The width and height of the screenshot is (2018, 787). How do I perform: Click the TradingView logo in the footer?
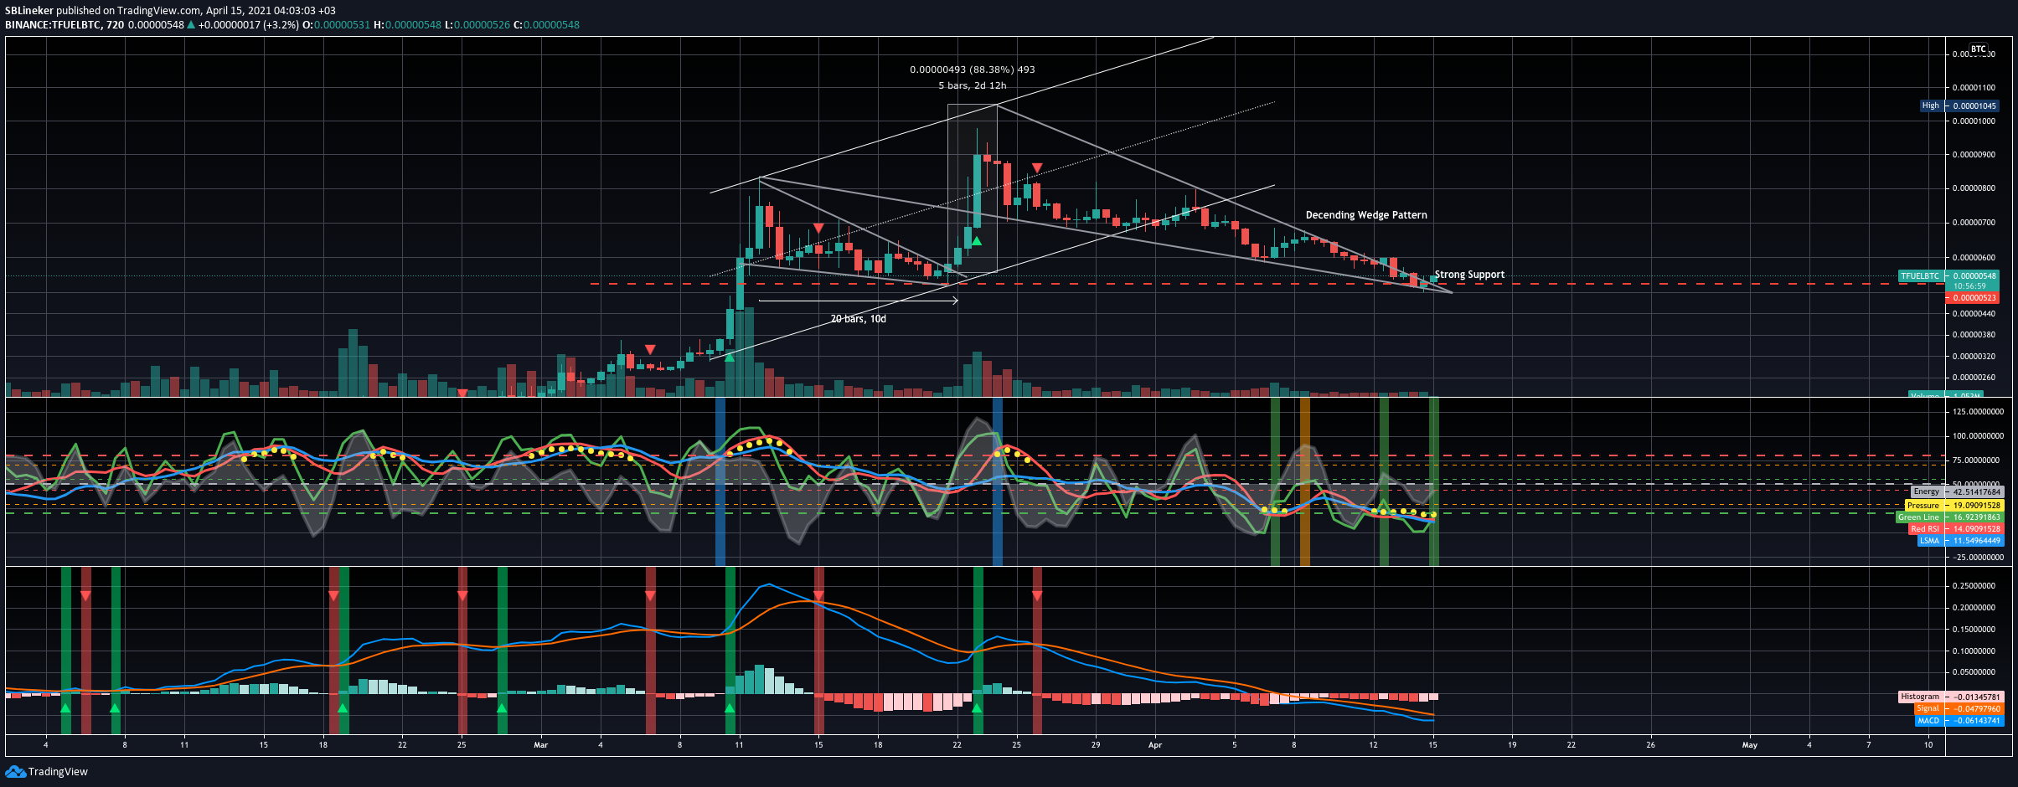tap(47, 771)
